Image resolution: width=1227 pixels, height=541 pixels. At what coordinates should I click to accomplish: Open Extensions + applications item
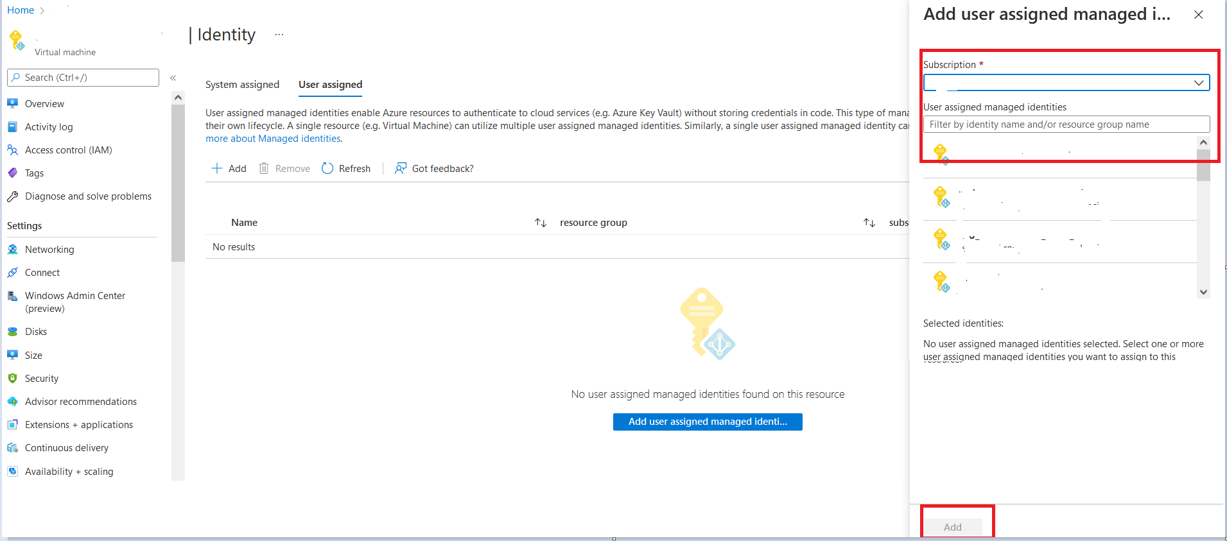(79, 425)
